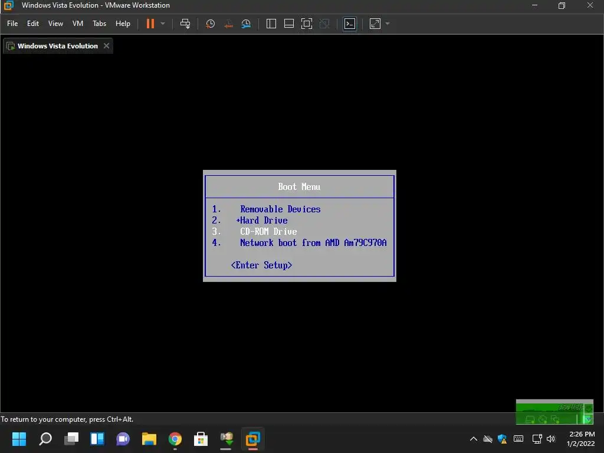Select Removable Devices boot option
Image resolution: width=604 pixels, height=453 pixels.
[x=280, y=209]
